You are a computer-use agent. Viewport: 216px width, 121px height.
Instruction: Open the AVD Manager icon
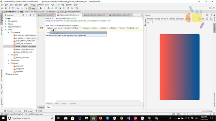68,8
